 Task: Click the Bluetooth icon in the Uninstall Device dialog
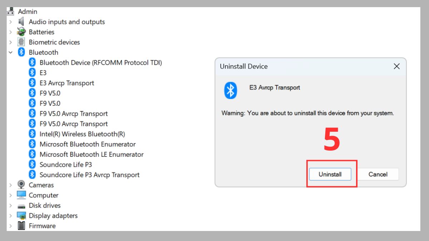(x=231, y=90)
